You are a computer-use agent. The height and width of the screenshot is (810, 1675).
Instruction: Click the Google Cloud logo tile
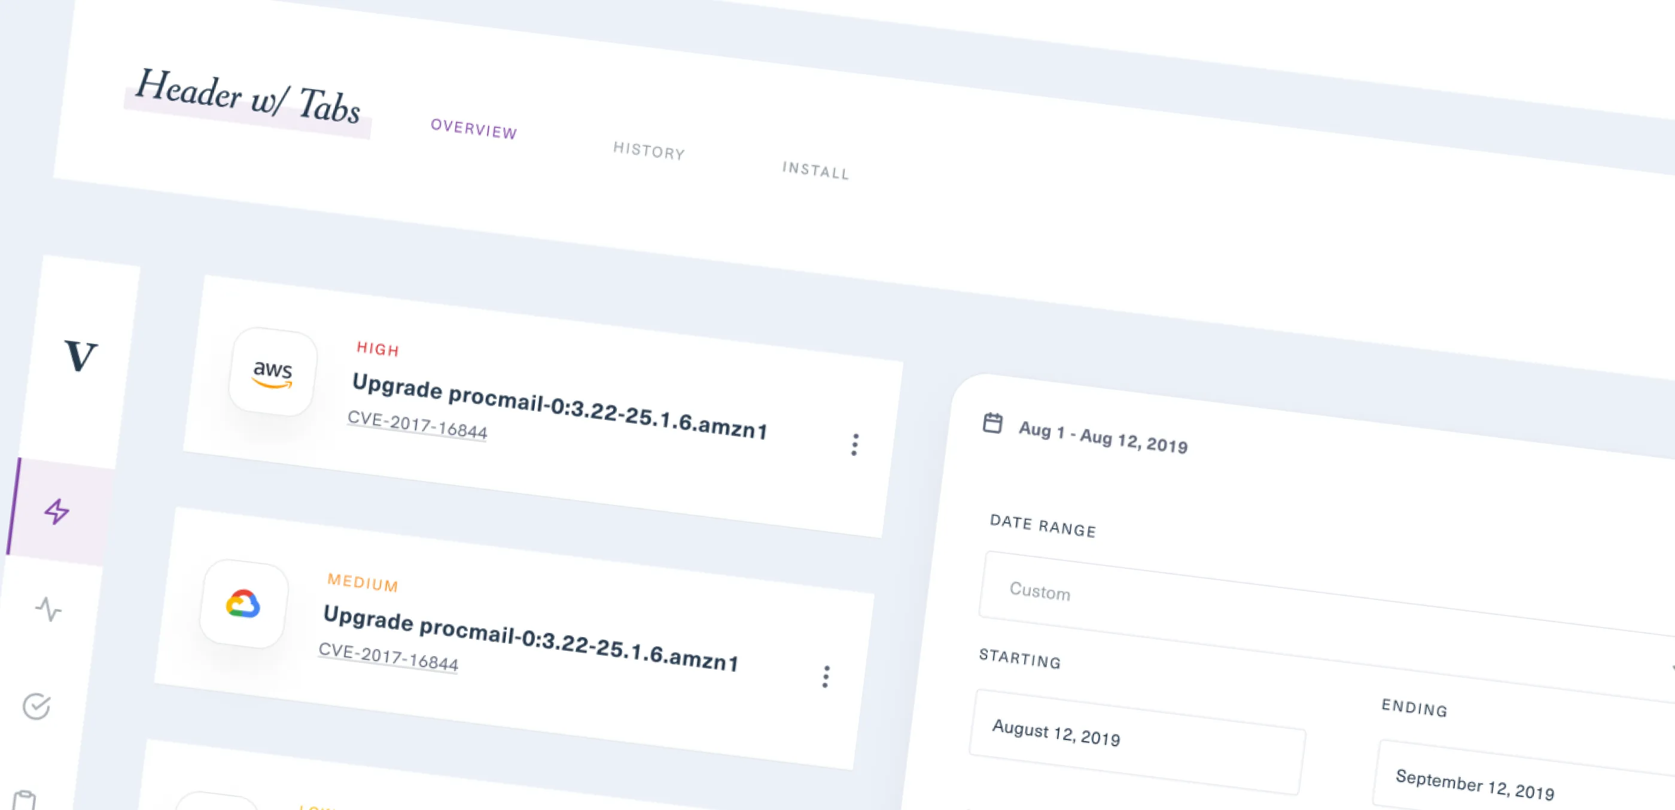[x=244, y=604]
